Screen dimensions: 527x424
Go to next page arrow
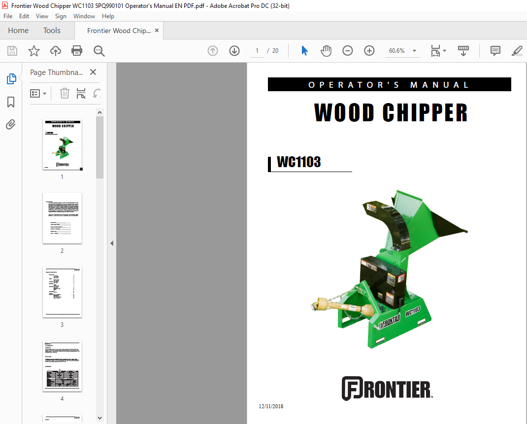[234, 51]
